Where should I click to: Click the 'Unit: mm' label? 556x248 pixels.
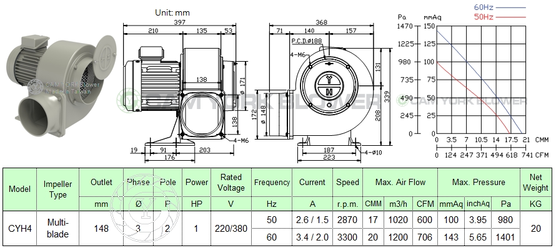tap(172, 13)
